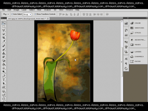Expand the collapsed toolbox panel arrows

(x=2, y=18)
